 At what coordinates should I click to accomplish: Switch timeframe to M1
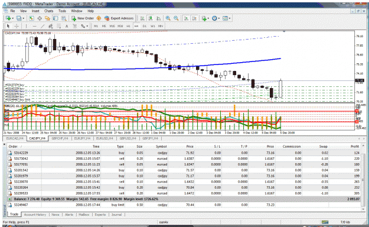tap(96, 26)
